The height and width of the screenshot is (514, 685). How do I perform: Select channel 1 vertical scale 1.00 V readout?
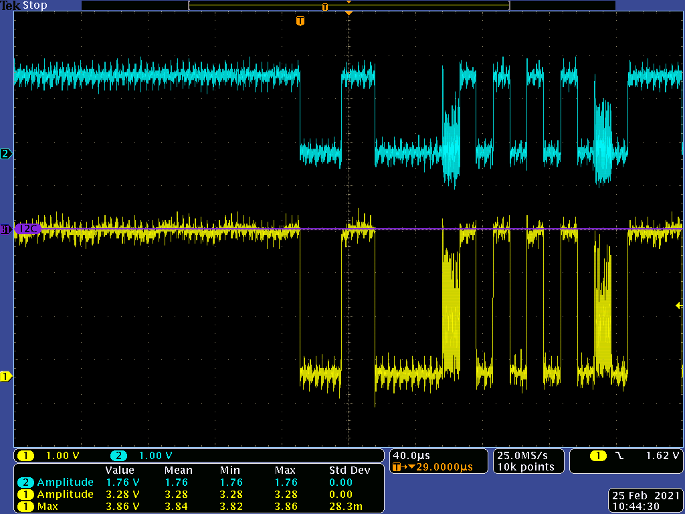[x=62, y=456]
